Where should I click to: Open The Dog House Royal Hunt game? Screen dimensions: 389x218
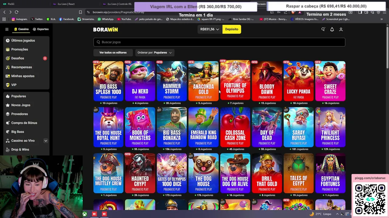[108, 127]
